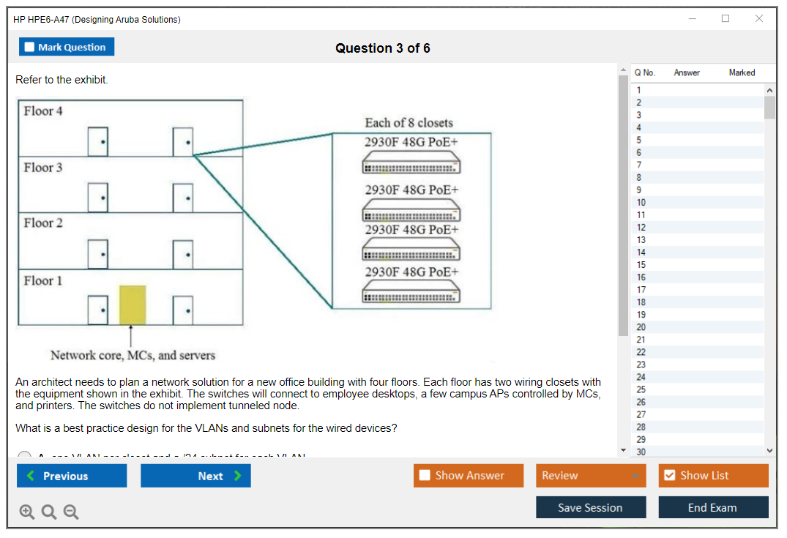Image resolution: width=787 pixels, height=538 pixels.
Task: Click the question pane scroll-down arrow
Action: pyautogui.click(x=623, y=450)
